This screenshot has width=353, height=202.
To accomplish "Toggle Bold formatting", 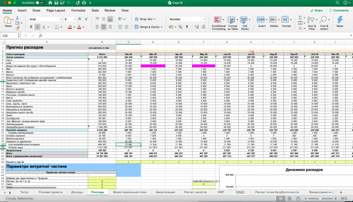I will point(31,27).
